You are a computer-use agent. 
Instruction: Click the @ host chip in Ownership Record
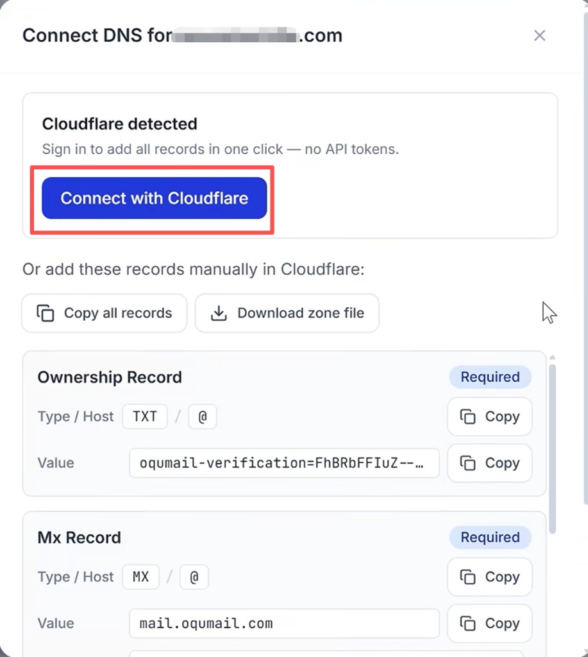click(x=203, y=416)
